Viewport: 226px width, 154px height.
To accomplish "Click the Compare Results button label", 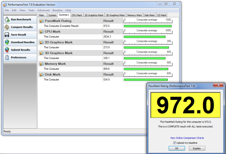I will [x=22, y=27].
